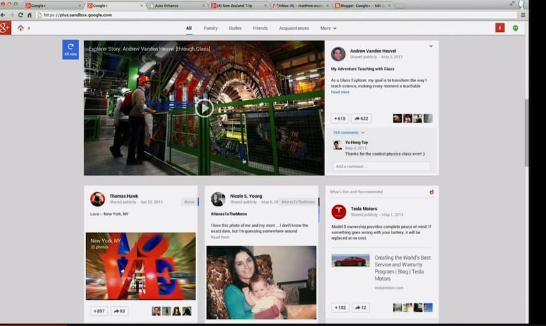Switch to the Dudes circle tab

pyautogui.click(x=235, y=28)
